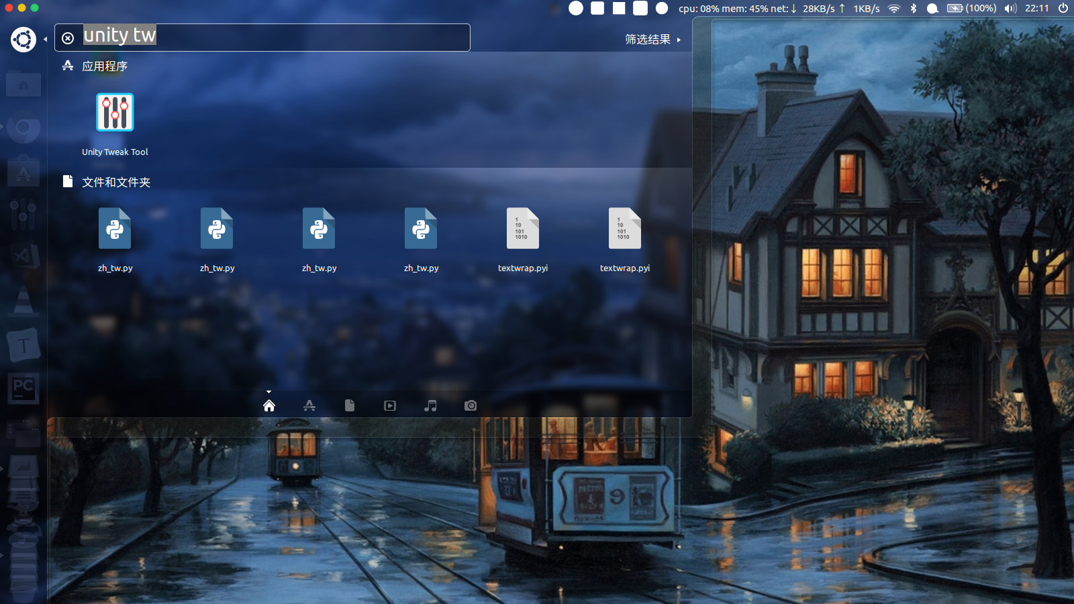Open the chat bubble messaging indicator

point(932,8)
